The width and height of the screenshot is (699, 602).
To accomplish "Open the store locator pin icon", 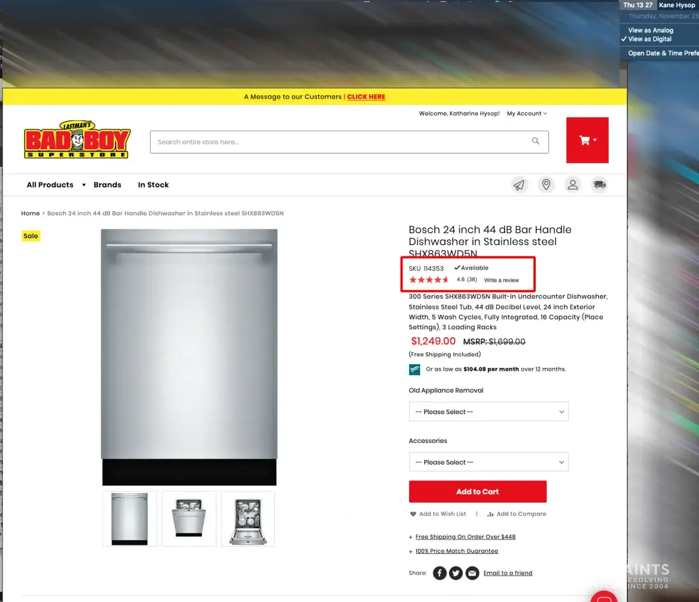I will (x=546, y=185).
